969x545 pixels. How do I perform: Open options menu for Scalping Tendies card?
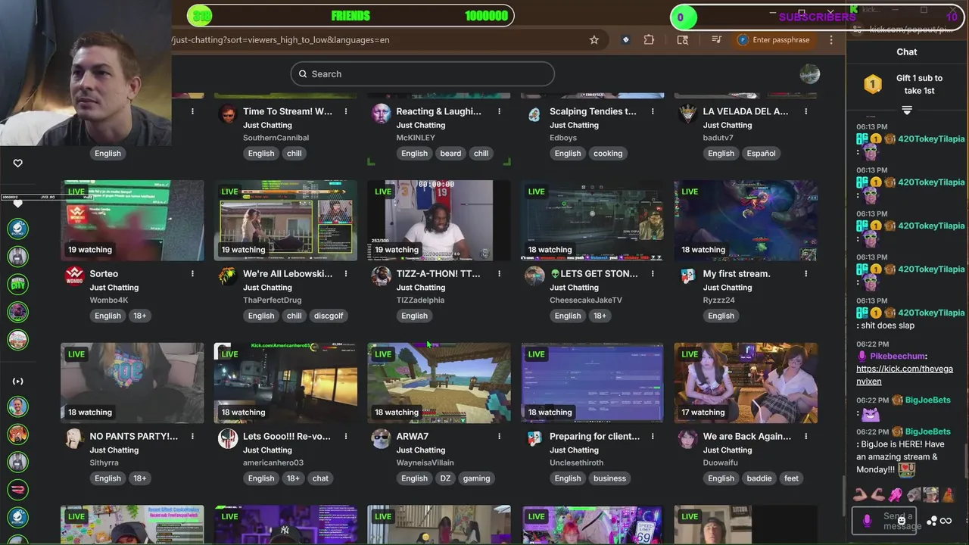653,111
